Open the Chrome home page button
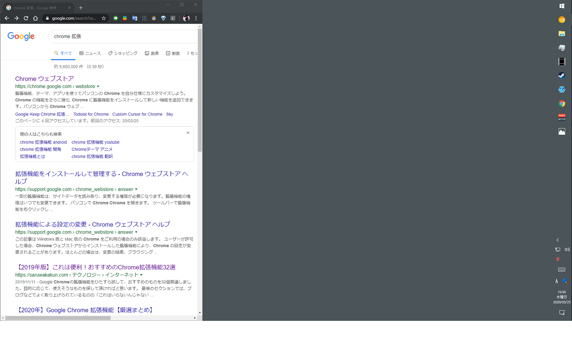572x357 pixels. pos(35,18)
